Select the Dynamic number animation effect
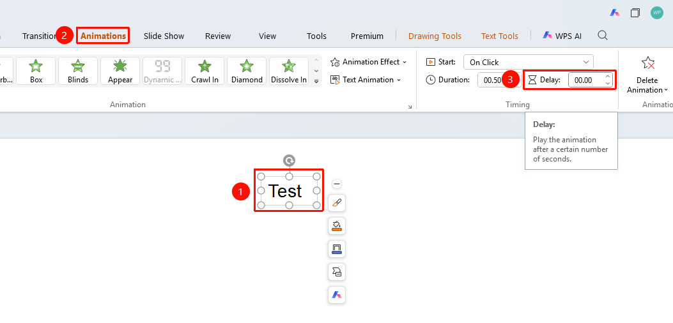The width and height of the screenshot is (673, 323). [162, 71]
